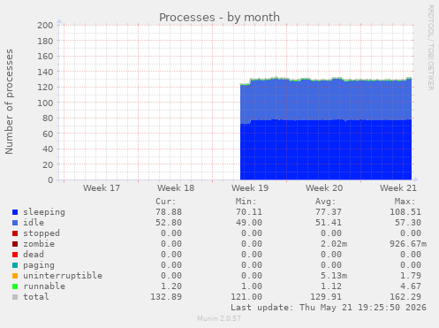The width and height of the screenshot is (439, 328).
Task: Click the 'idle' legend label
Action: [x=34, y=223]
